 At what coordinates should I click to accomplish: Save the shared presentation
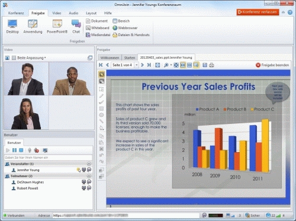point(205,65)
